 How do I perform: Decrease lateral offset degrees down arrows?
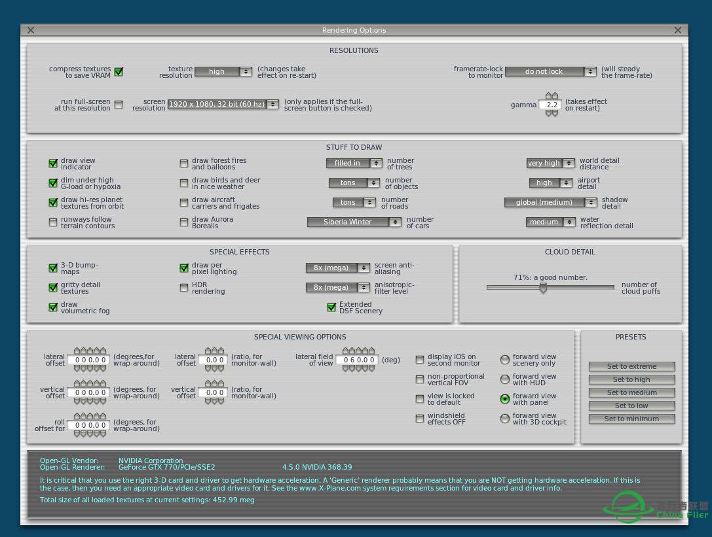tap(90, 369)
